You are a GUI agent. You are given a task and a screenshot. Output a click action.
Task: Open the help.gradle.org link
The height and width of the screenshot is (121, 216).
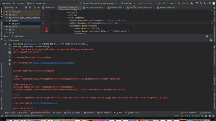tap(45, 103)
